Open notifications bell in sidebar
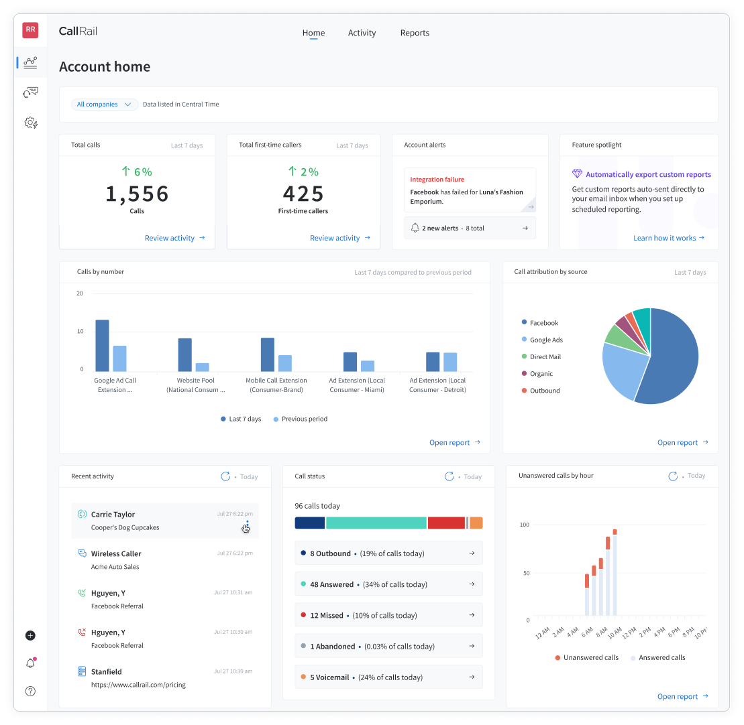The image size is (744, 725). point(30,663)
